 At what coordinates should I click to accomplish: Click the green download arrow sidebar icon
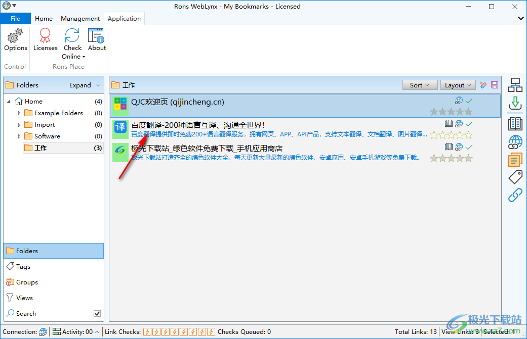pos(515,103)
